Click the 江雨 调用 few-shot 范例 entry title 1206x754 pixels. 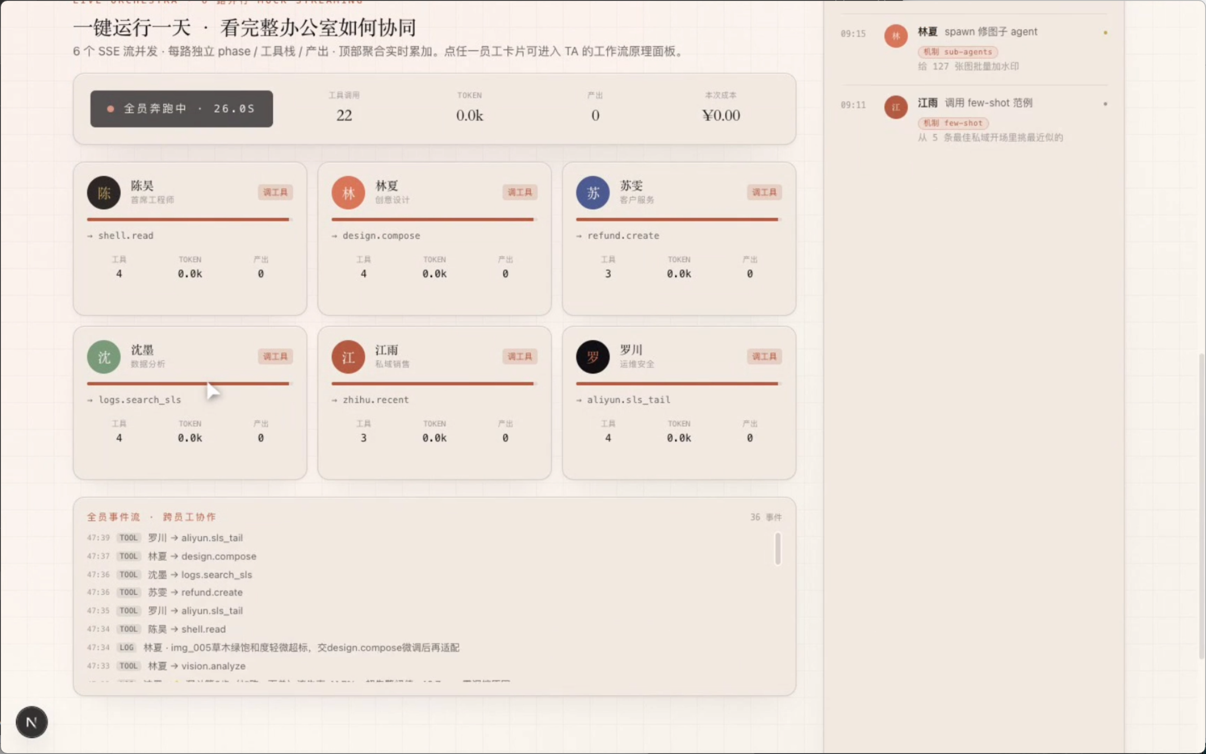(975, 103)
